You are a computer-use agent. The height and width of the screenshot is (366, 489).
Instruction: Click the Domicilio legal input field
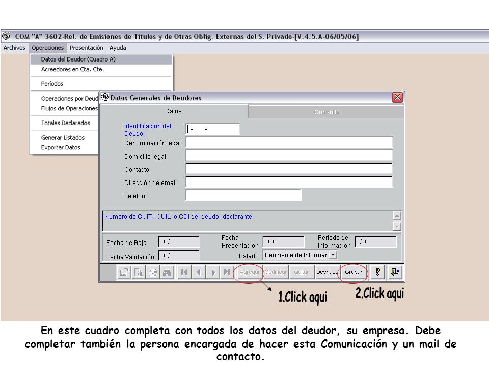[289, 156]
